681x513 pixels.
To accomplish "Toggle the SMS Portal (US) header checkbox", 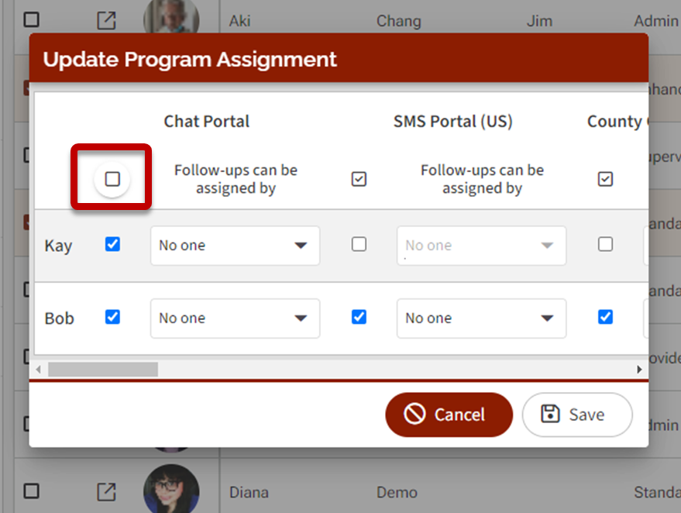I will point(359,180).
